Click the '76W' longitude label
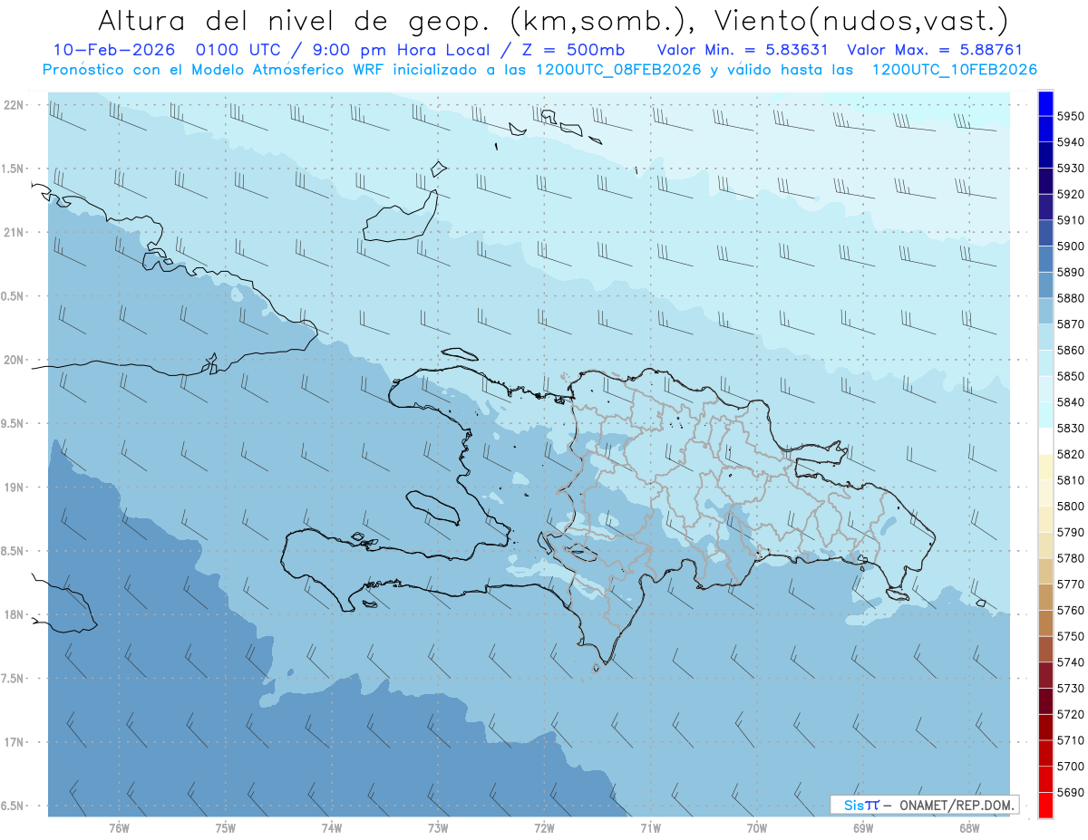1088x840 pixels. coord(119,827)
